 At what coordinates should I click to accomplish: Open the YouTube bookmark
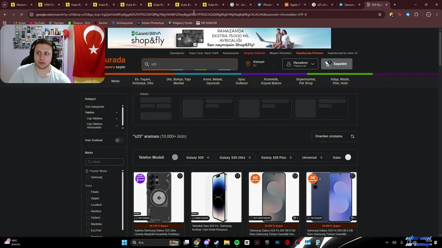click(x=37, y=23)
